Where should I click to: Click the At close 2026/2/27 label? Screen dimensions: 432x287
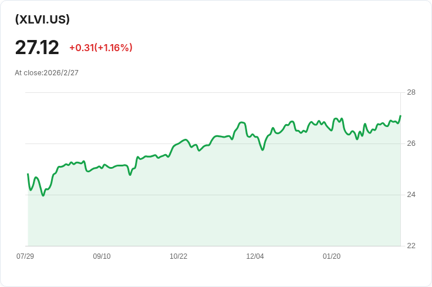pyautogui.click(x=46, y=73)
